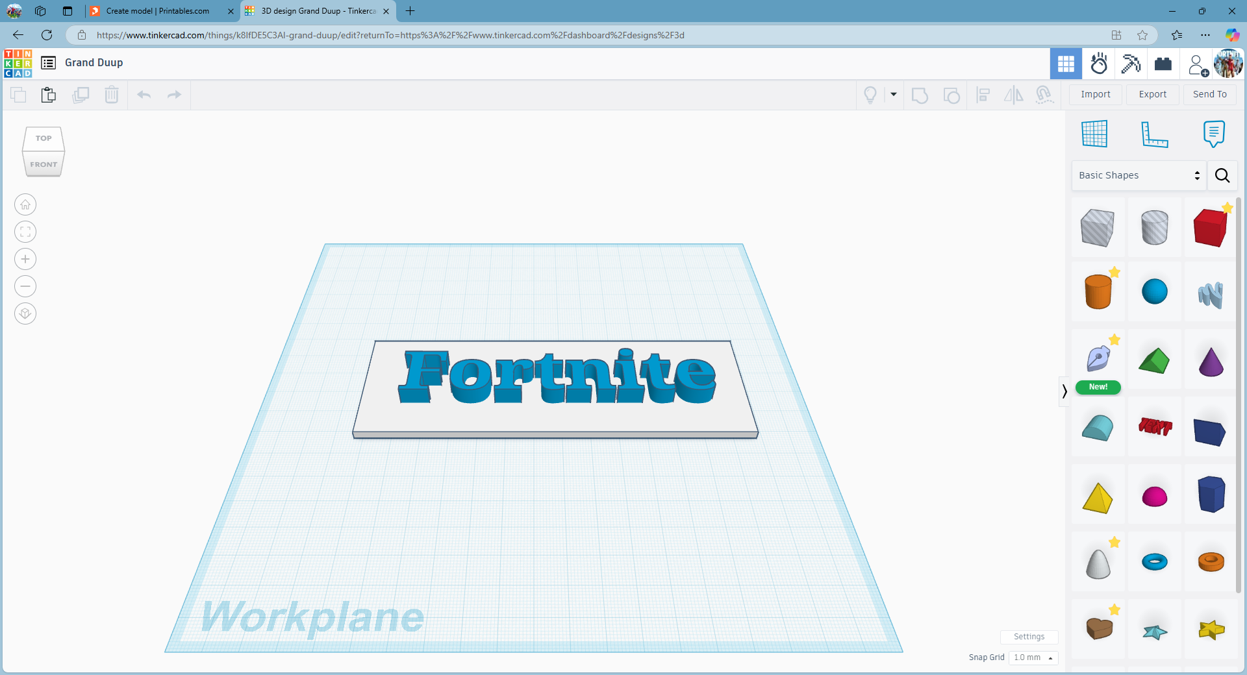Click the Redo arrow
This screenshot has height=675, width=1247.
(x=174, y=95)
